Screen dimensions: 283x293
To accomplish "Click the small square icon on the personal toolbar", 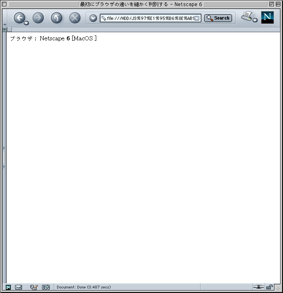I will point(9,29).
